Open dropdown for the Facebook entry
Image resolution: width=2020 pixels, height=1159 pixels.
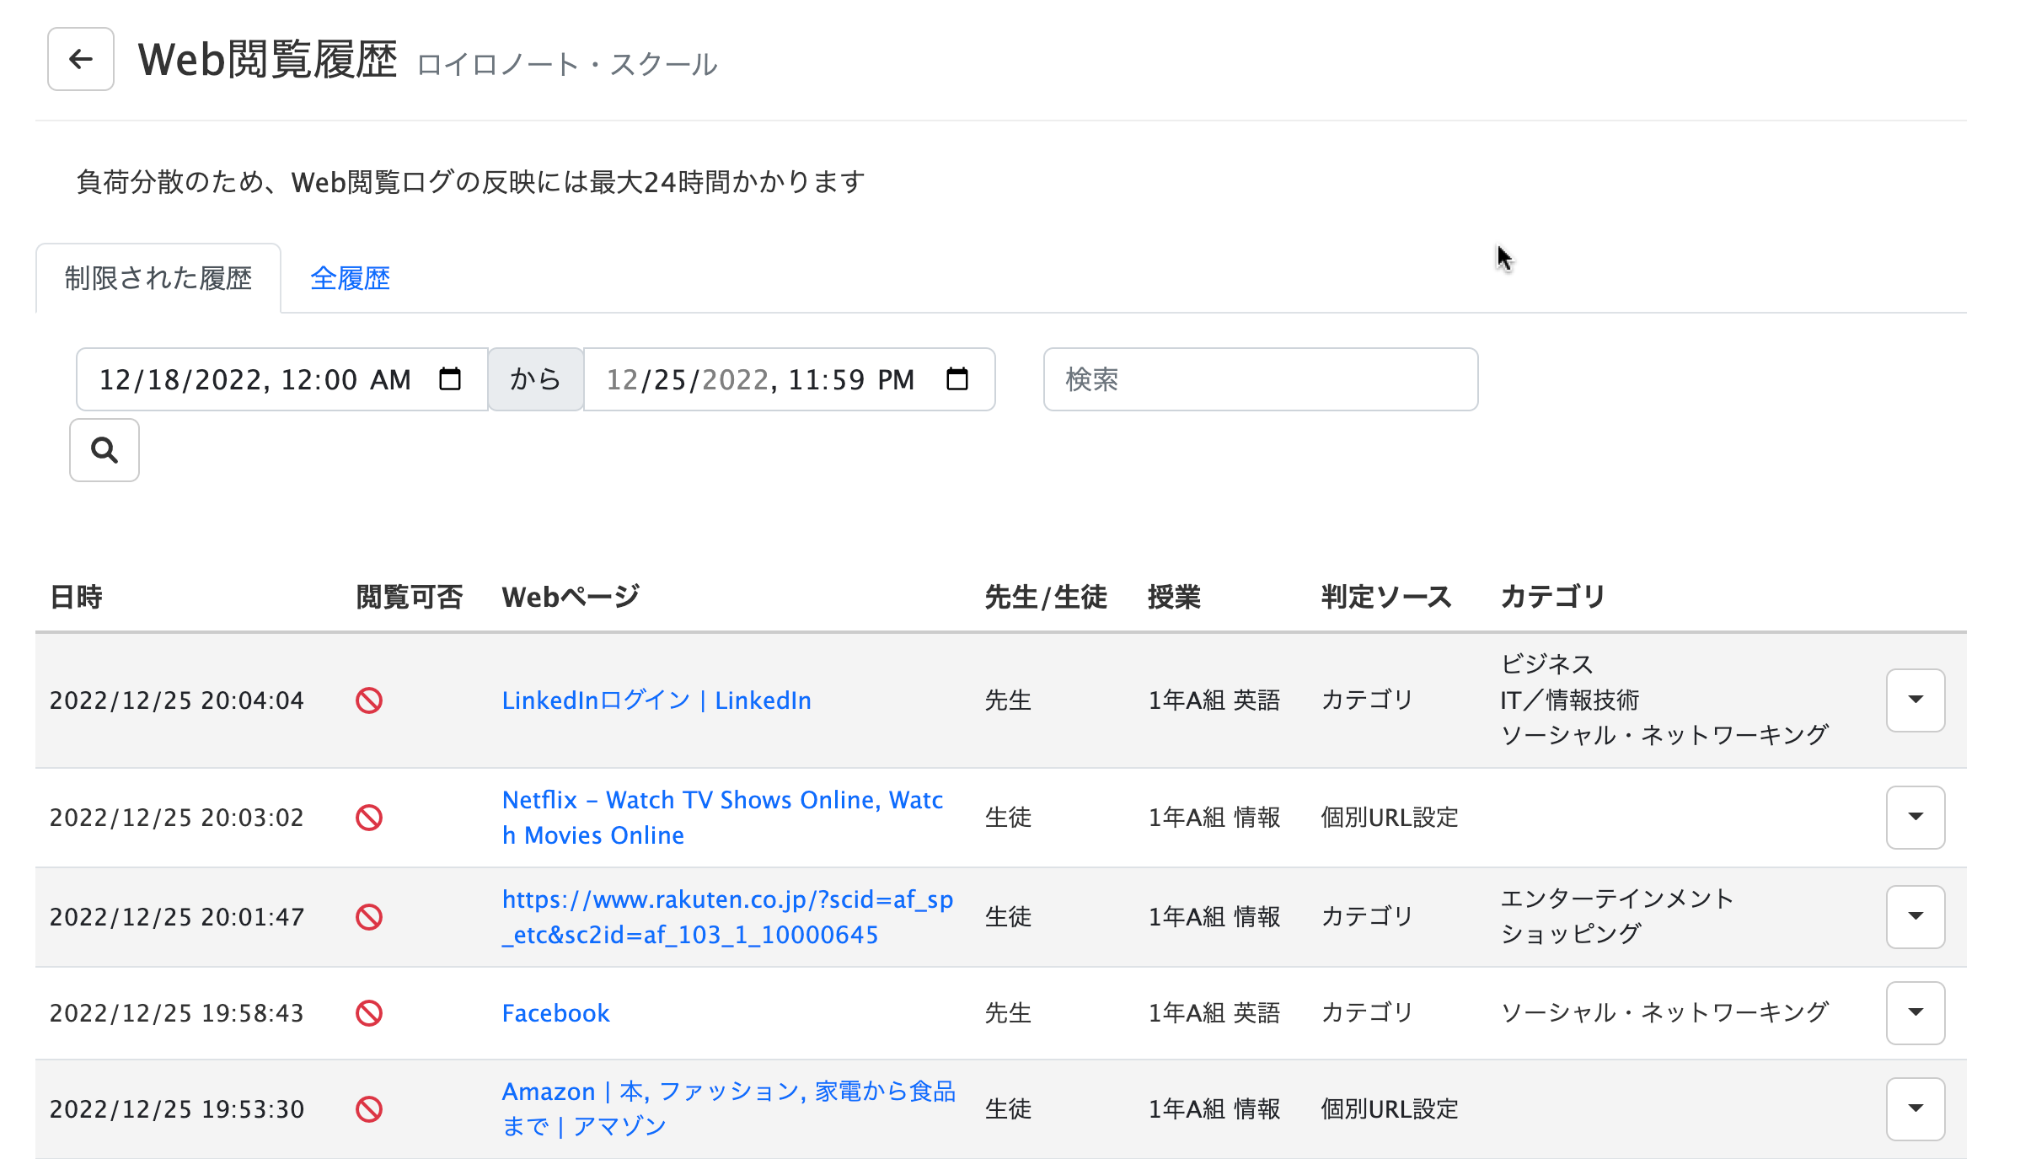coord(1915,1013)
